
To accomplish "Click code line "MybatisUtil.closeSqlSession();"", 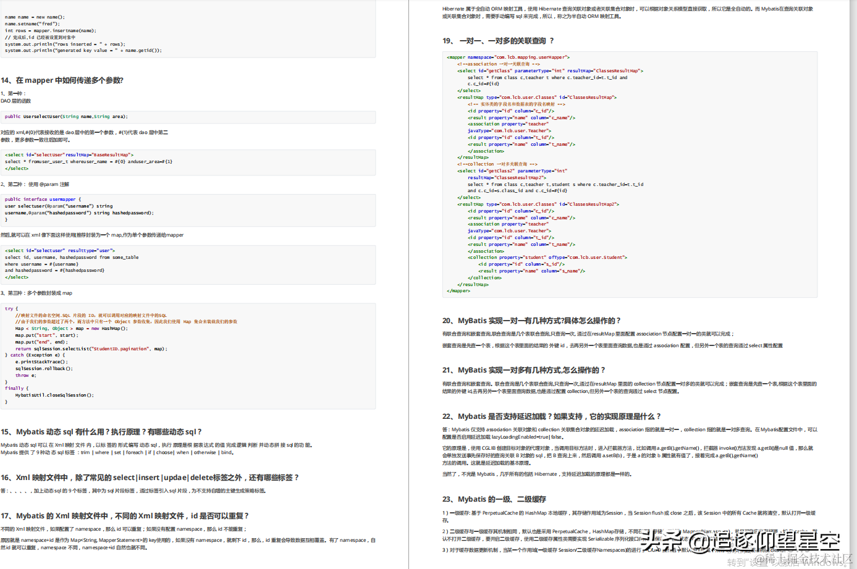I will pos(54,395).
